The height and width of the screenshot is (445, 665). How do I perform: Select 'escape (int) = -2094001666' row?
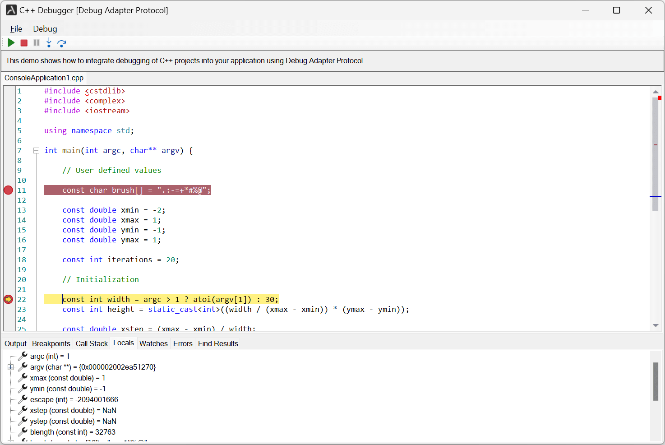[74, 400]
